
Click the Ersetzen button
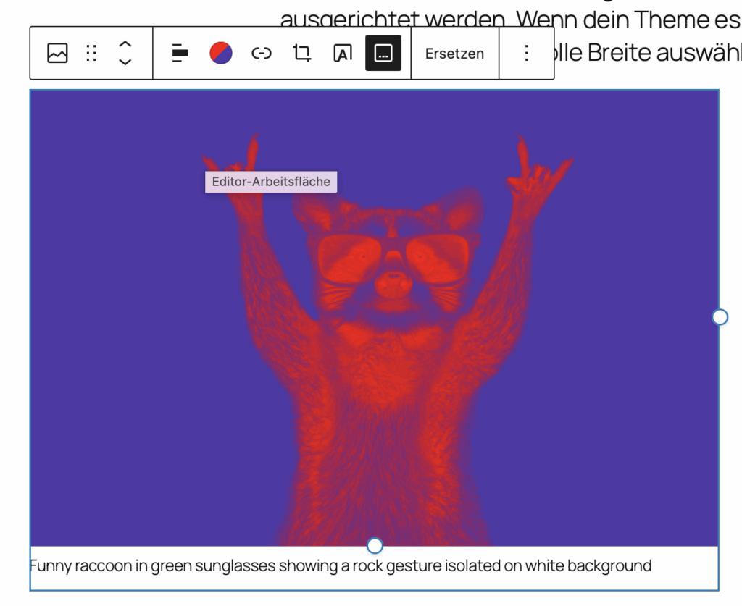(454, 53)
